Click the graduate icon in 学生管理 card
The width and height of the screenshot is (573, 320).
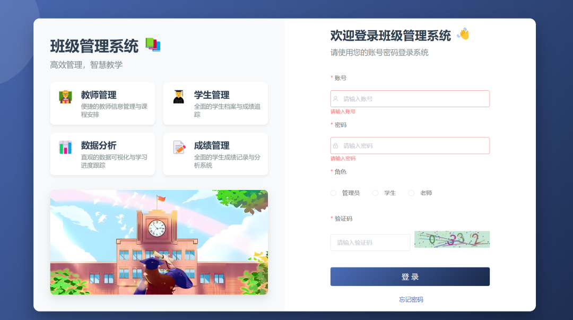click(x=179, y=97)
